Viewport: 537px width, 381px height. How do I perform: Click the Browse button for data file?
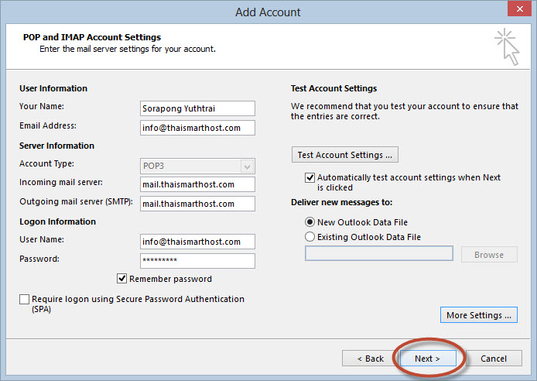tap(489, 255)
